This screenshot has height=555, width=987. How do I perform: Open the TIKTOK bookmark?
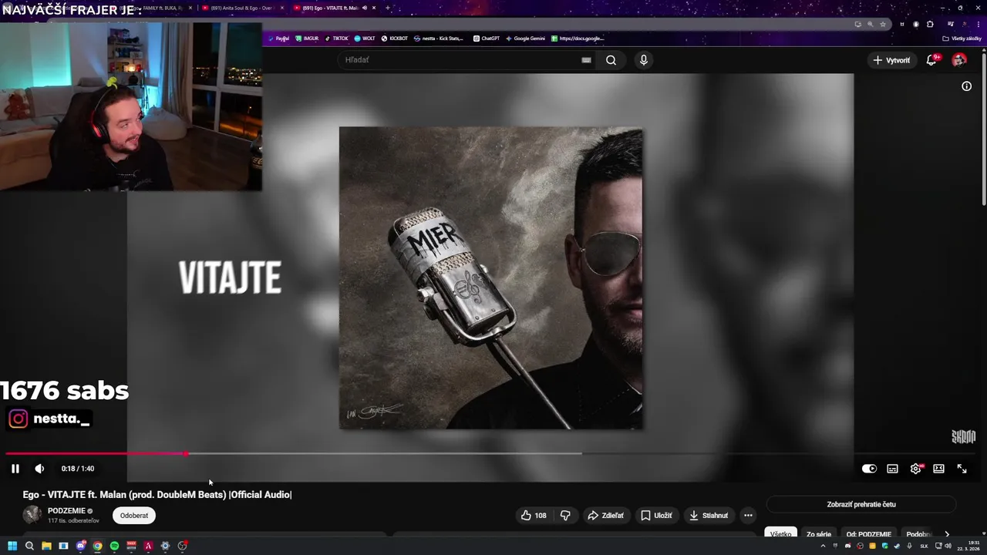(336, 39)
